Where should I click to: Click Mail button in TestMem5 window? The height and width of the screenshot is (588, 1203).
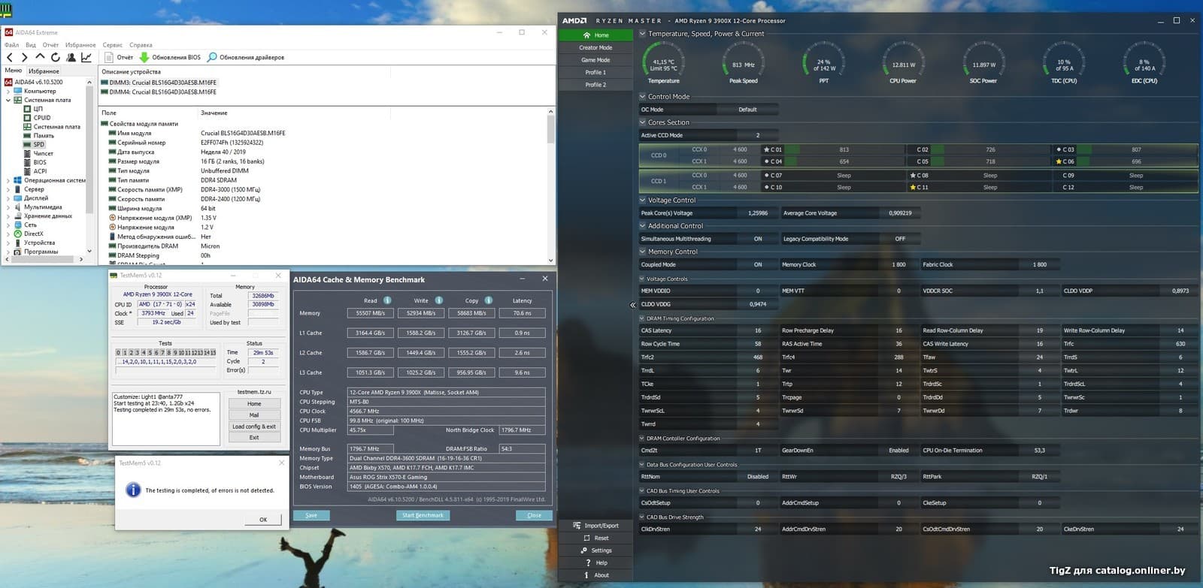(254, 415)
